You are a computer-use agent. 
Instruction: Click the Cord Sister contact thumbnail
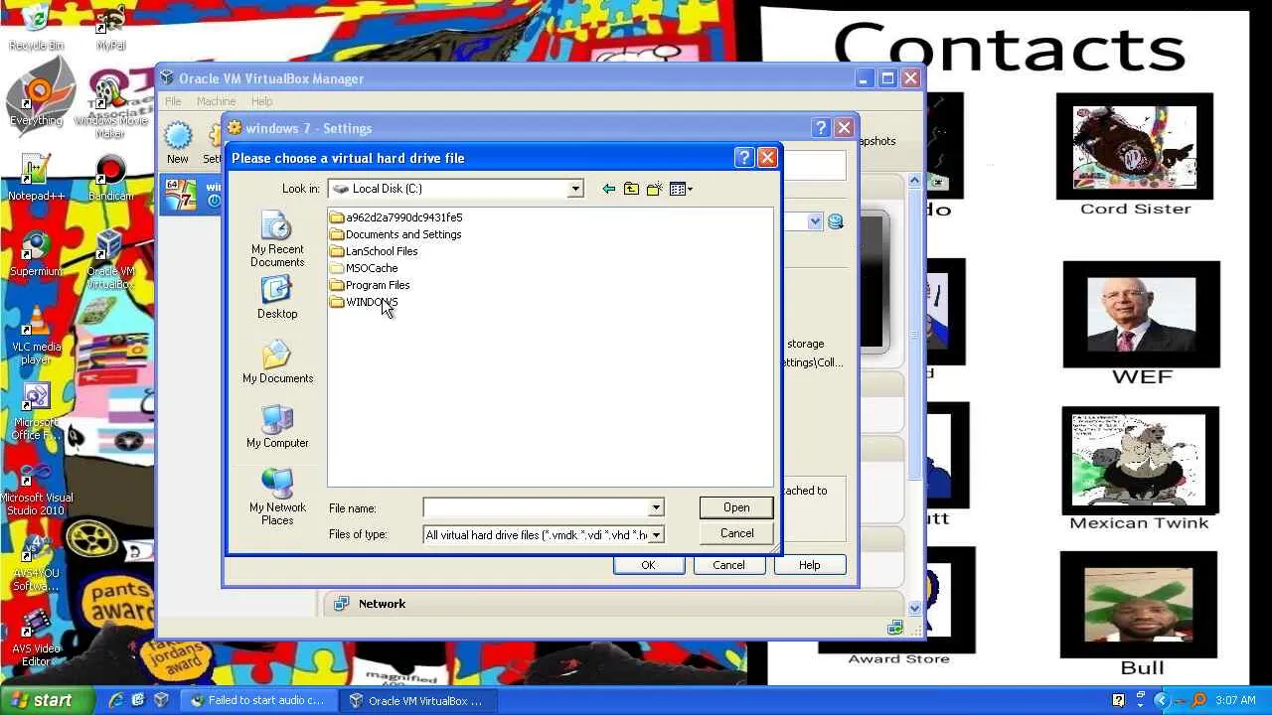point(1134,146)
